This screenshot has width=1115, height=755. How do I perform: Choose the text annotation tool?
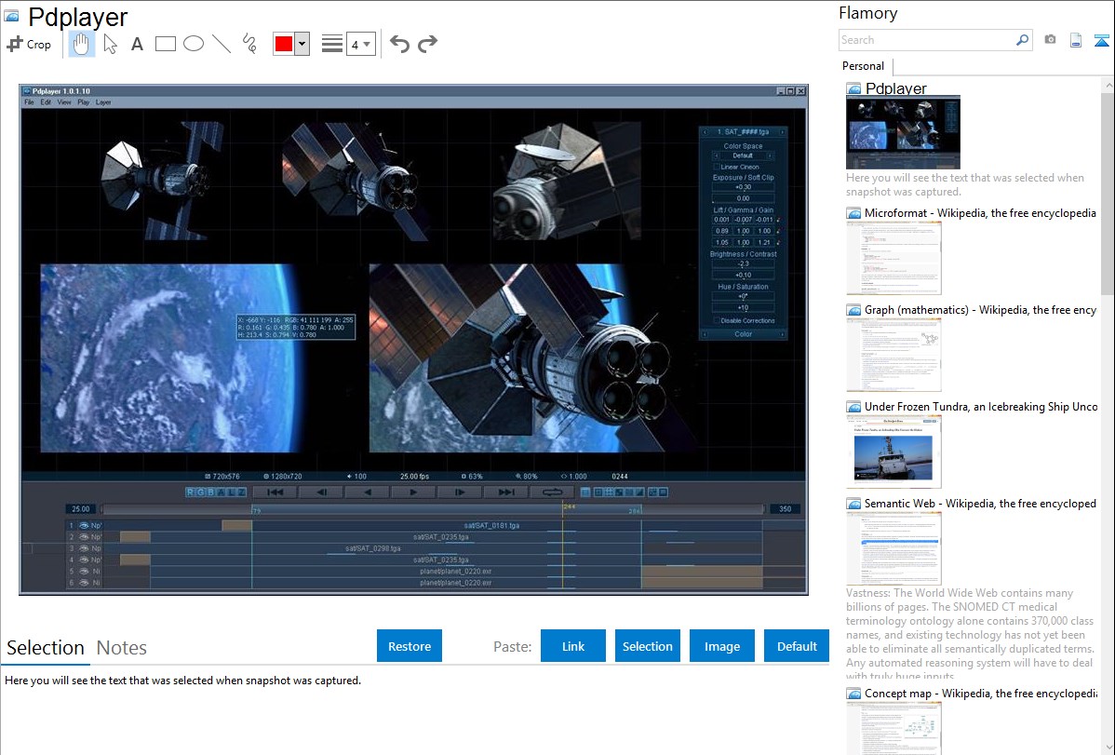click(137, 44)
